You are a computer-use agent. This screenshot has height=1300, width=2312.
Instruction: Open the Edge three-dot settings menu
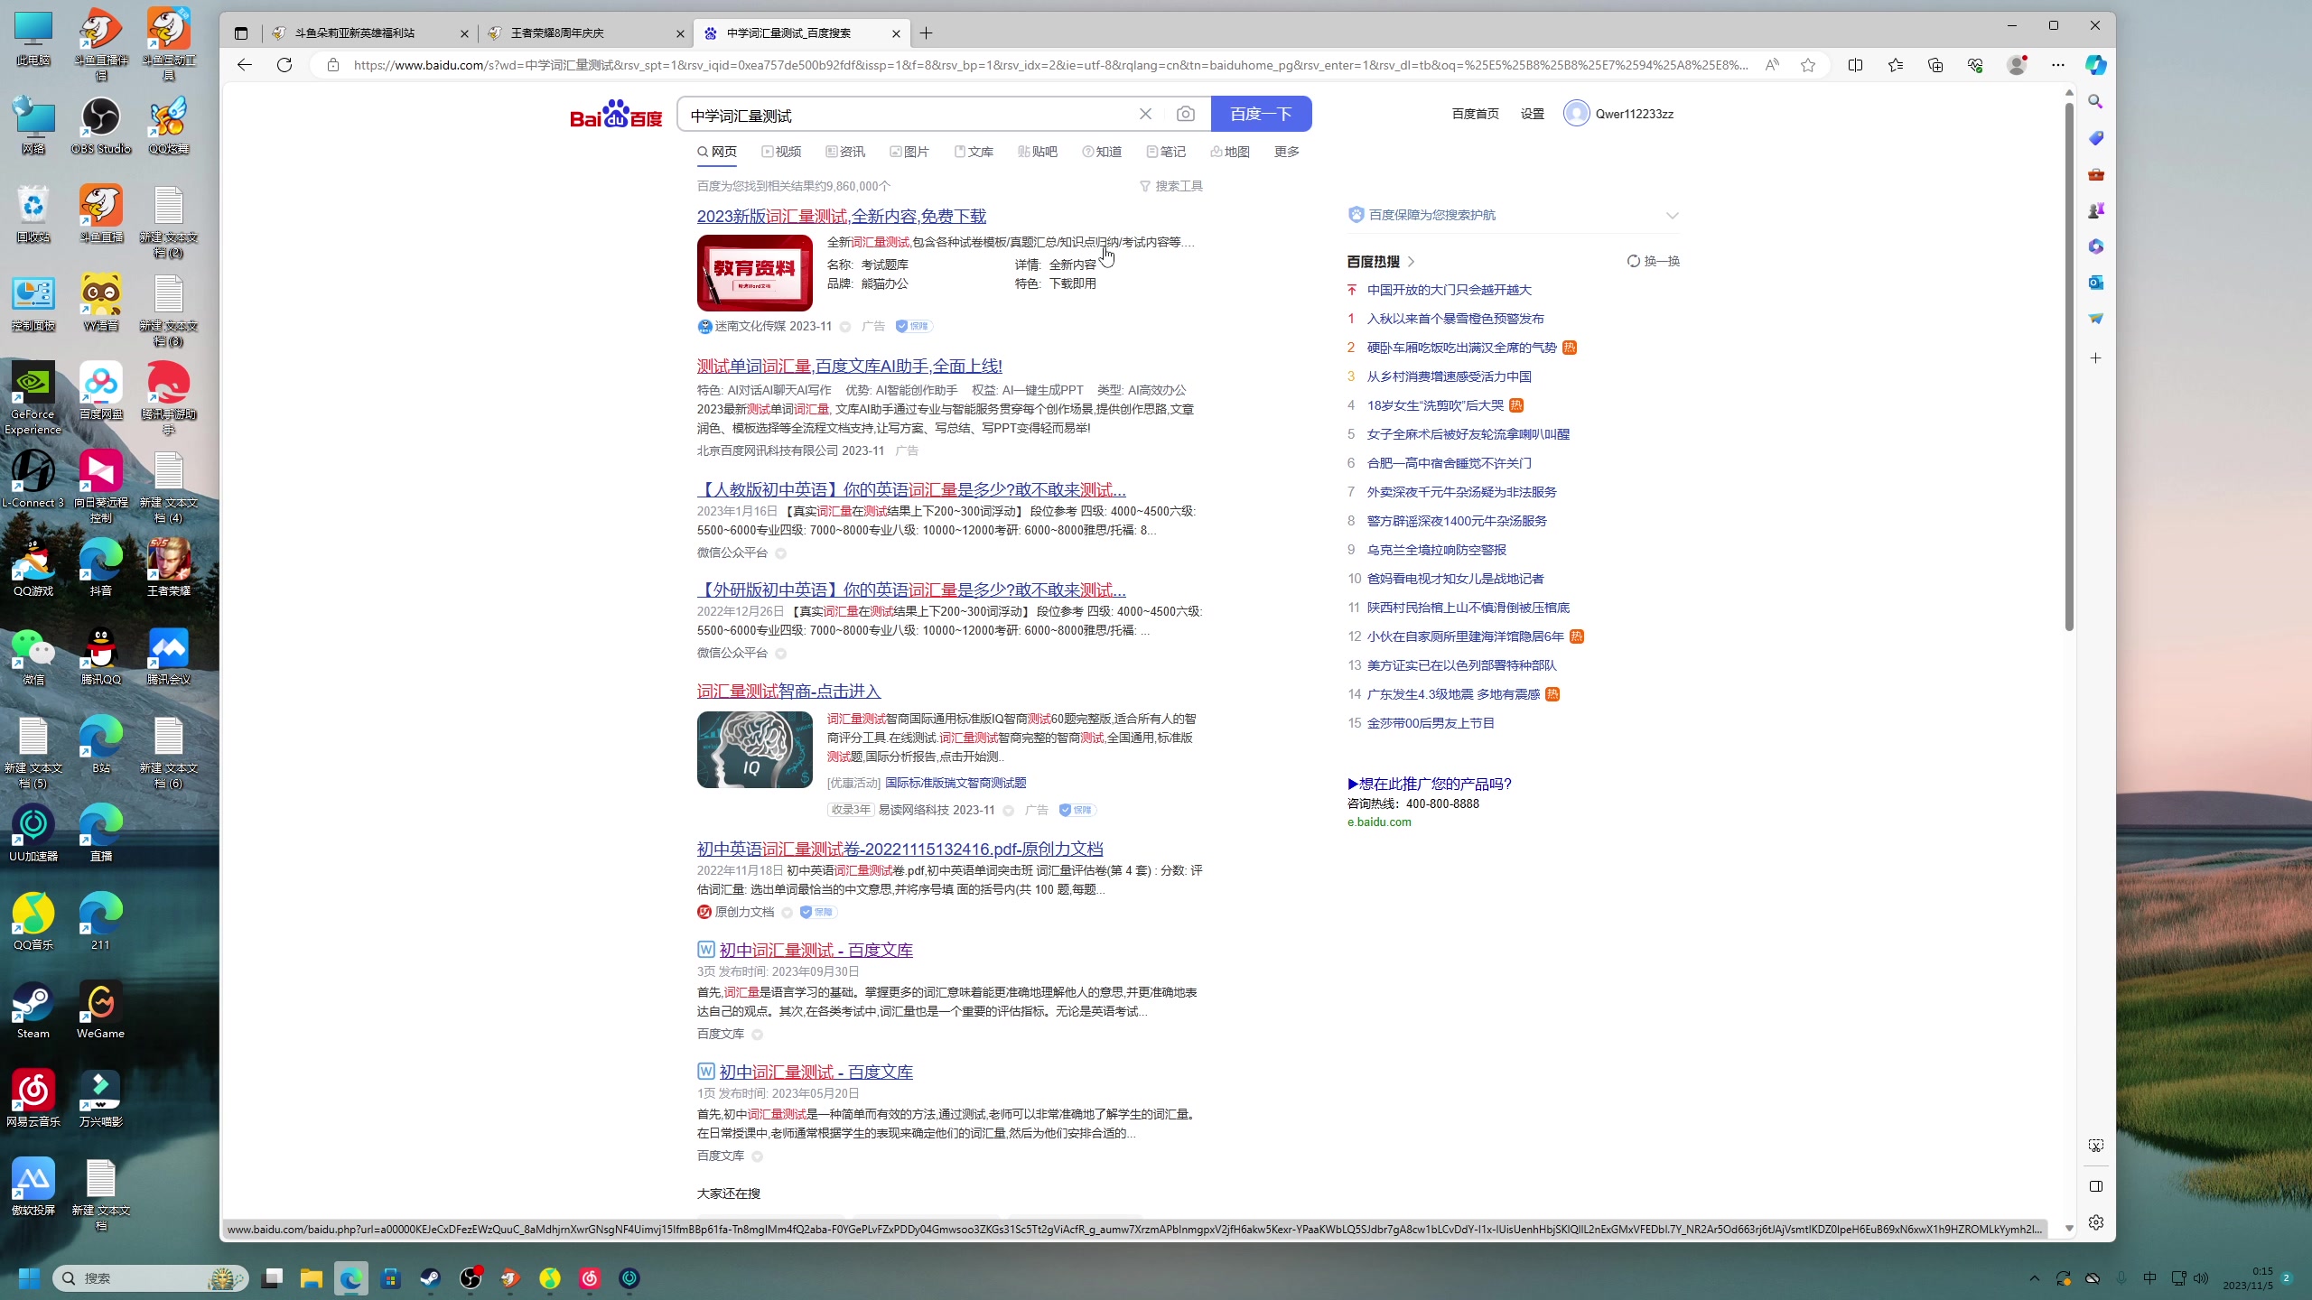point(2059,65)
